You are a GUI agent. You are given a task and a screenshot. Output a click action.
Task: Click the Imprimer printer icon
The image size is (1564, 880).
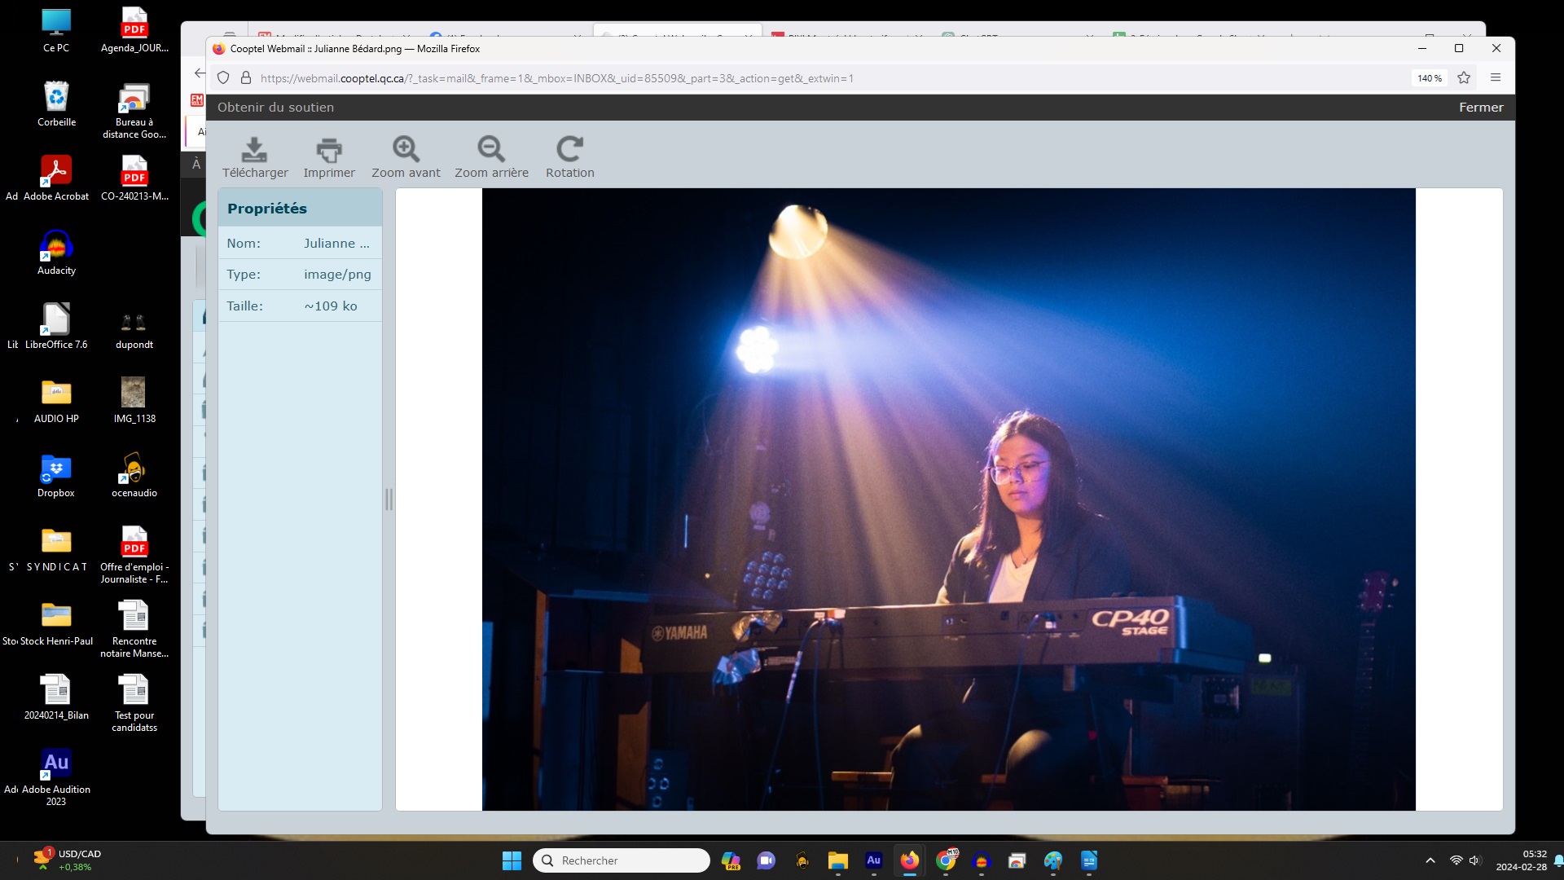click(x=329, y=150)
